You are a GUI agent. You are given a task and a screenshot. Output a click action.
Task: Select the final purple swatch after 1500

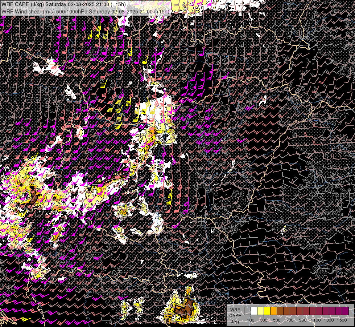[x=346, y=311]
